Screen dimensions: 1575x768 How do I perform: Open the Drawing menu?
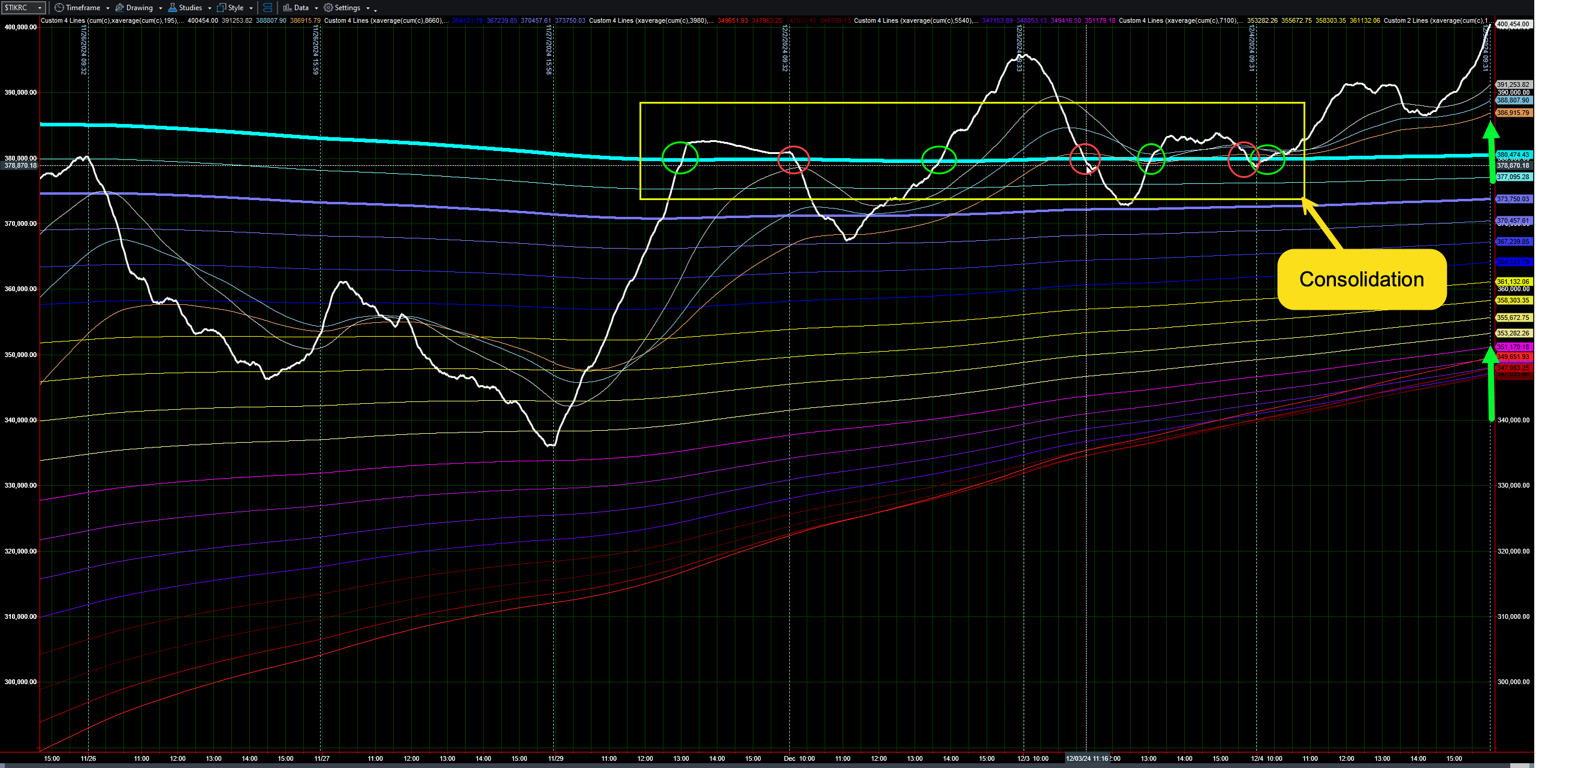[x=140, y=8]
